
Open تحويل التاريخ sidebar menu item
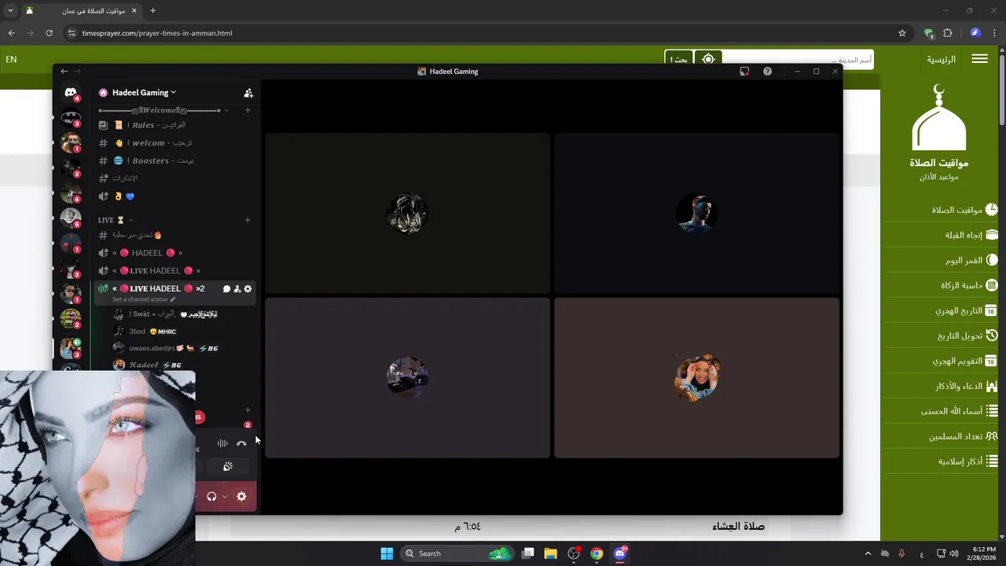pyautogui.click(x=941, y=336)
